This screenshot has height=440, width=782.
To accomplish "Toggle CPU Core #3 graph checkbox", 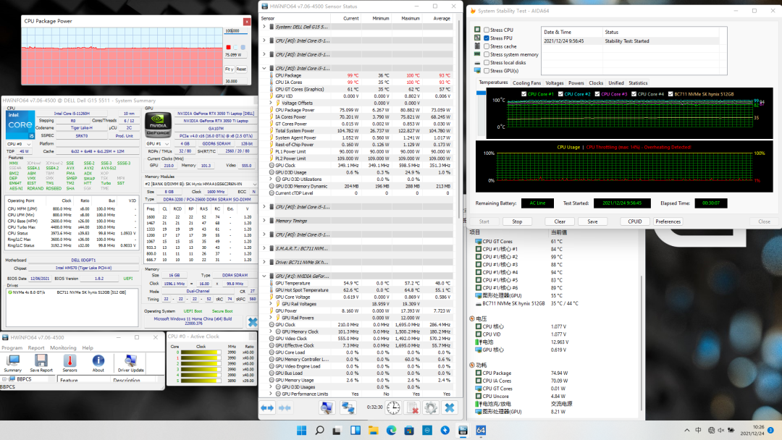I will (x=597, y=93).
